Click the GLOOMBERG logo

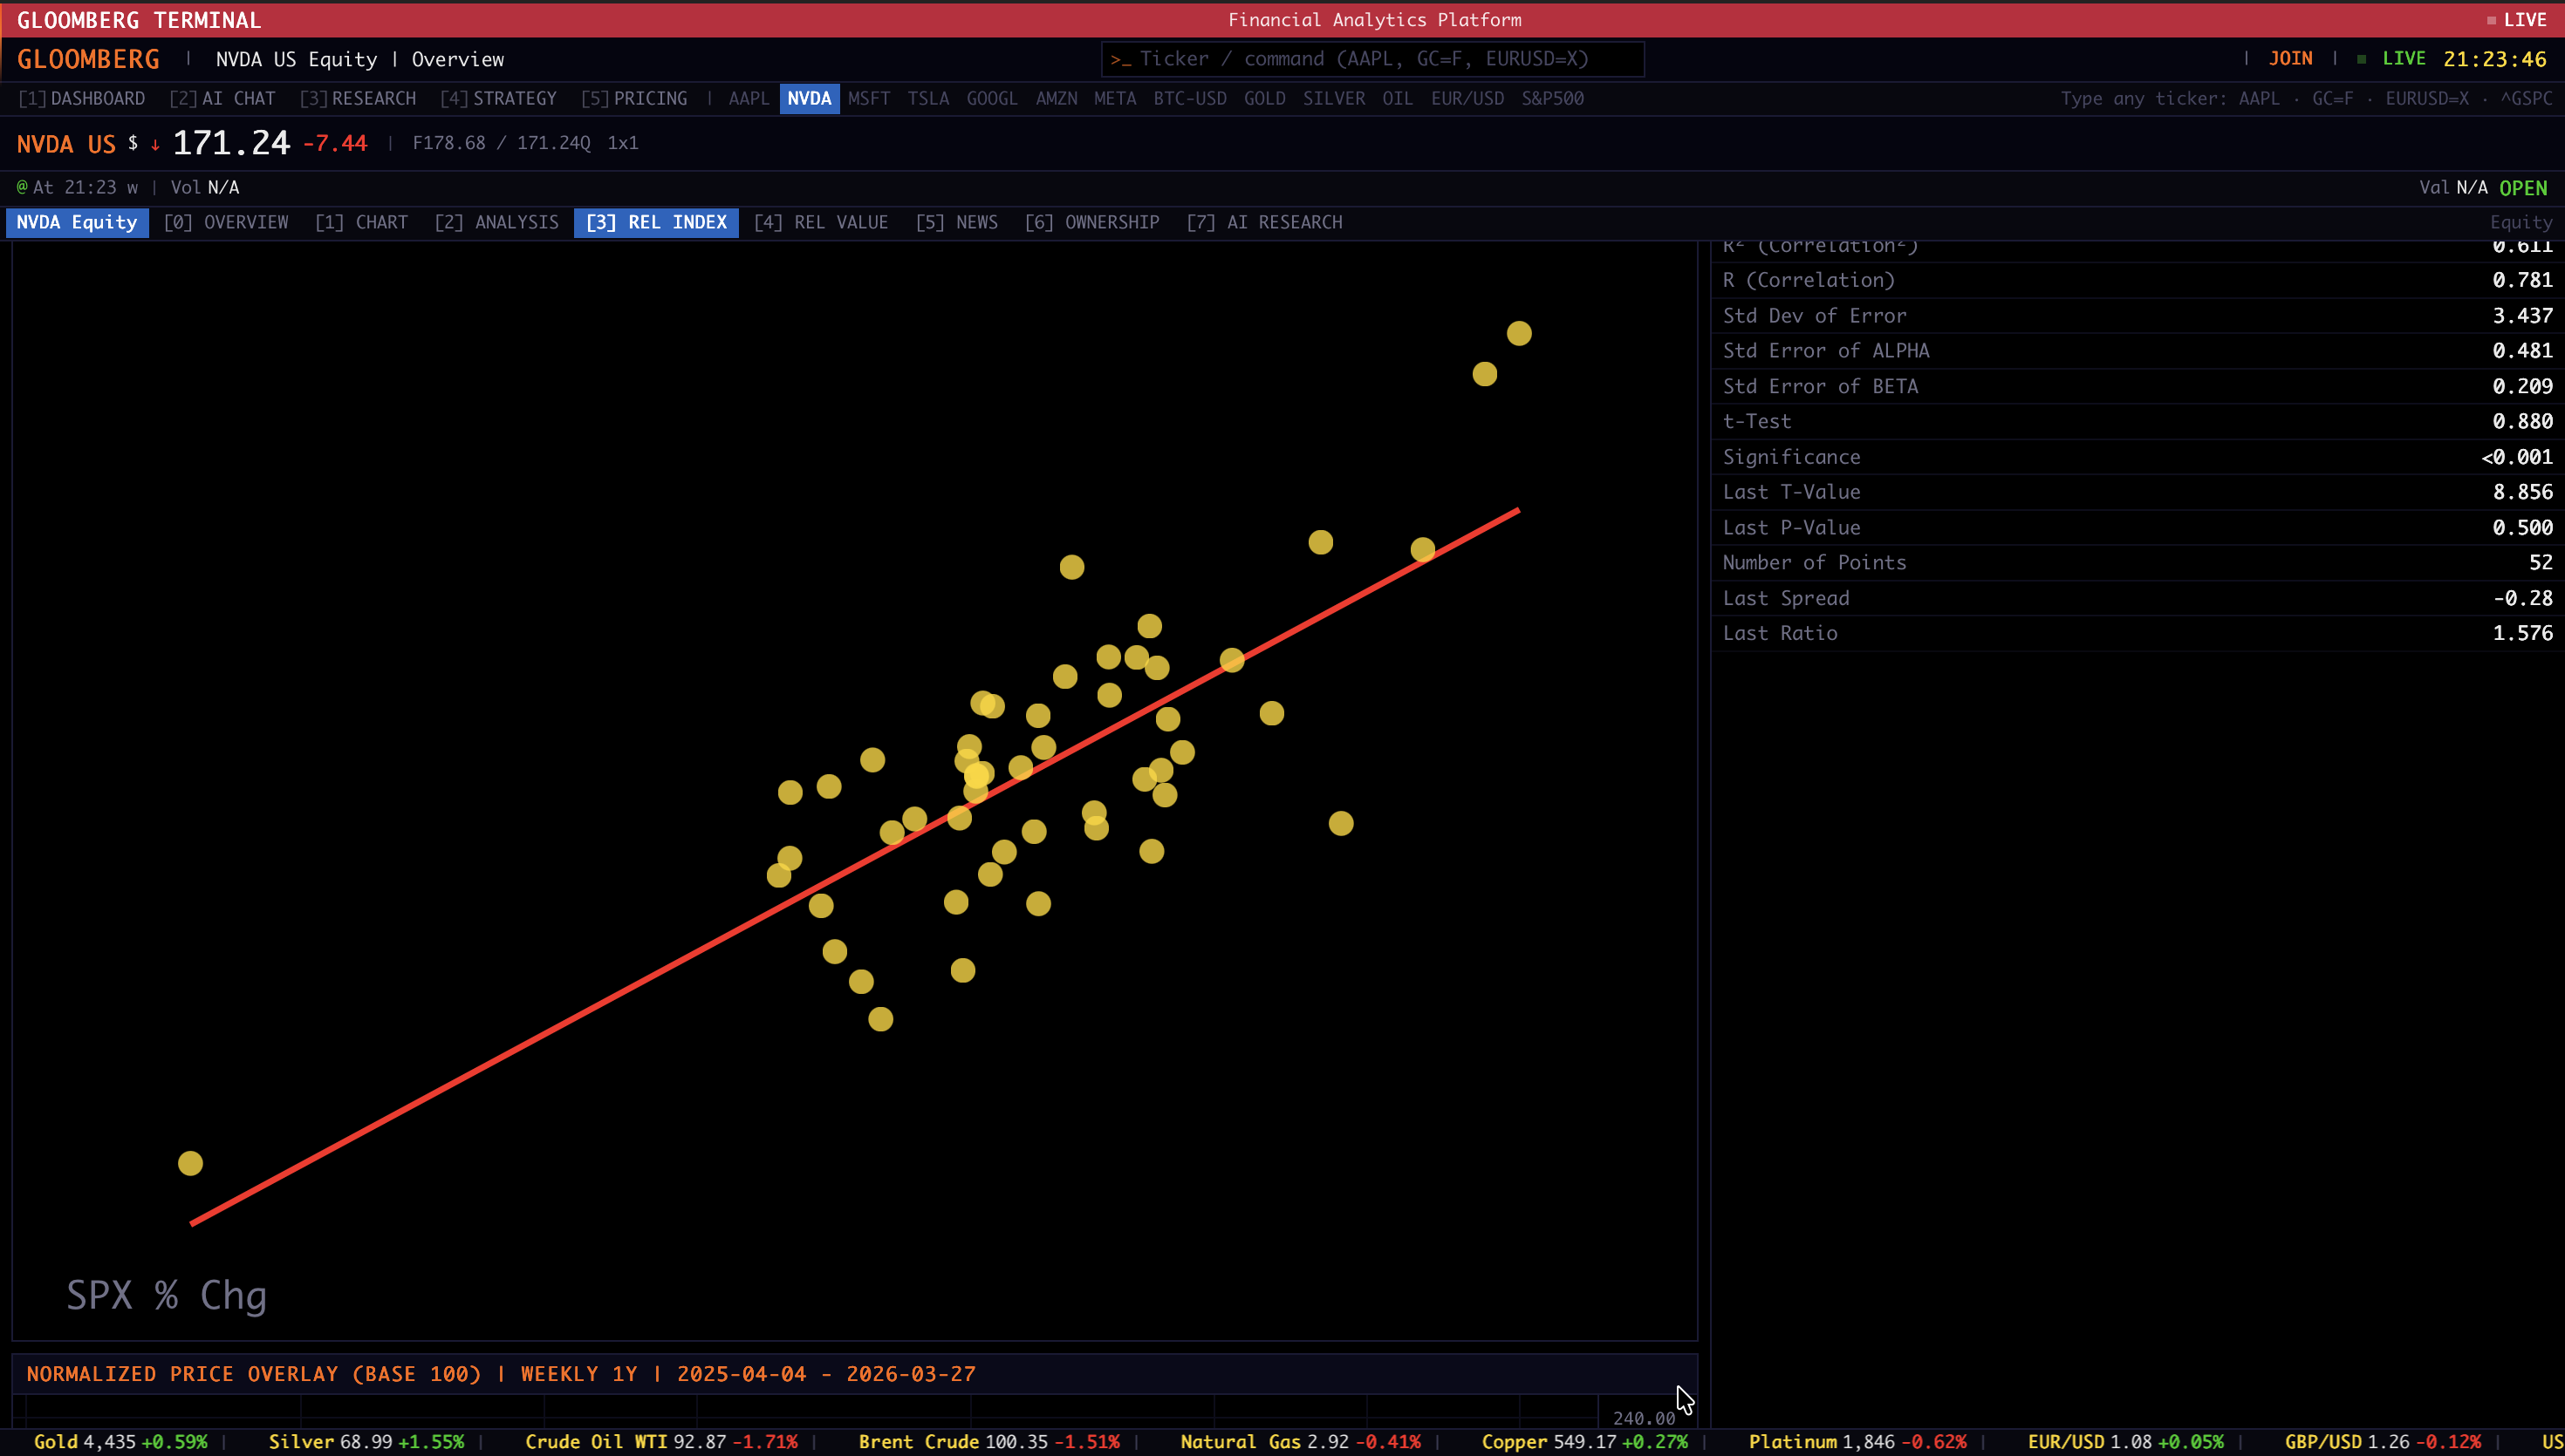tap(88, 59)
